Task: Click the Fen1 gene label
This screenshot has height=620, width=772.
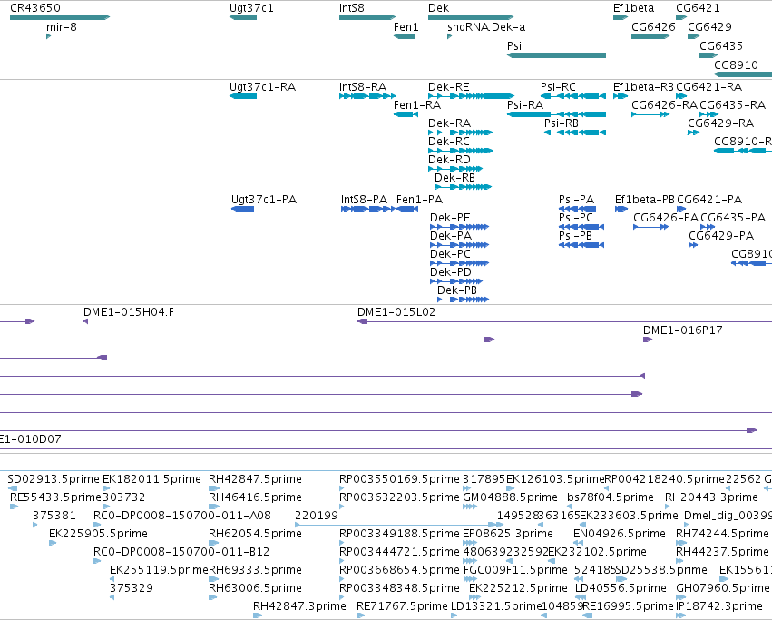Action: coord(406,27)
